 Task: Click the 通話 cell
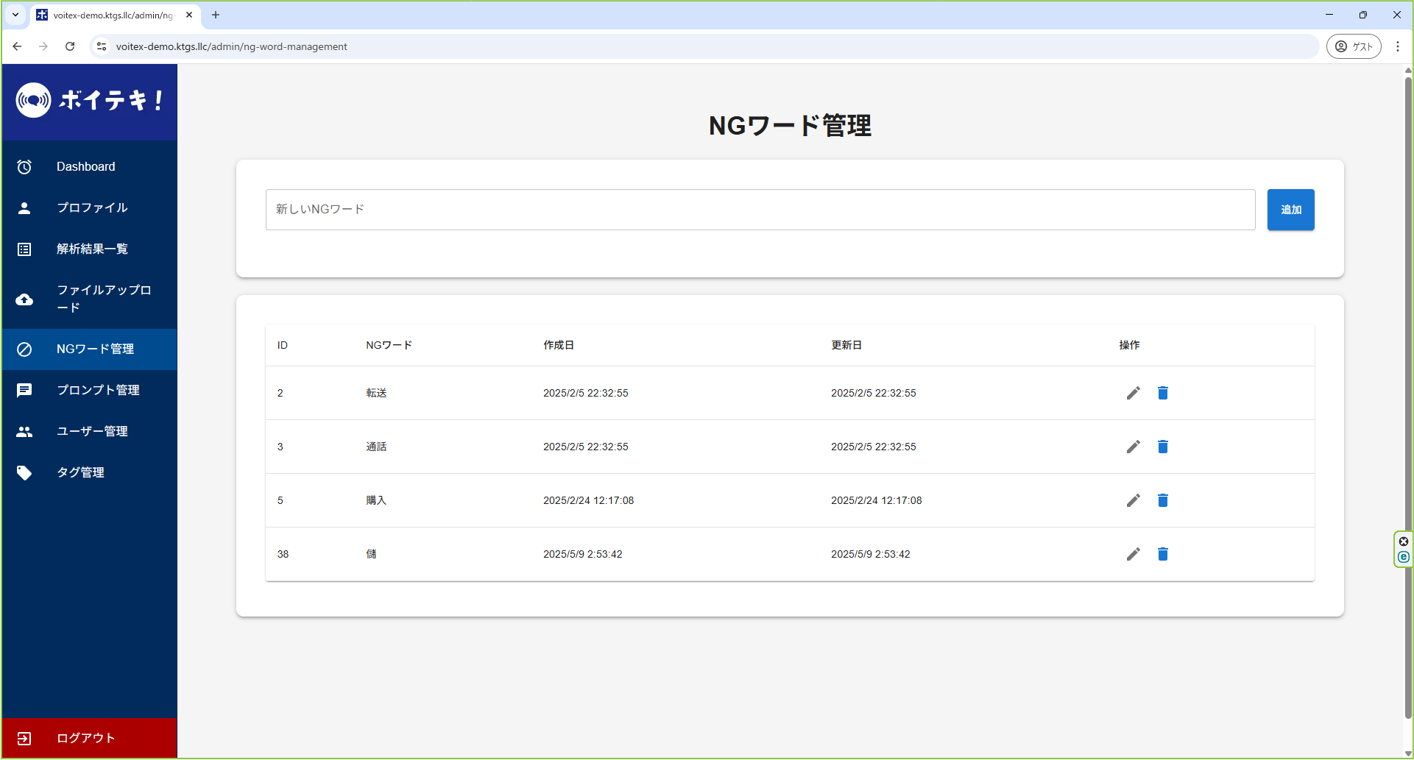point(376,447)
